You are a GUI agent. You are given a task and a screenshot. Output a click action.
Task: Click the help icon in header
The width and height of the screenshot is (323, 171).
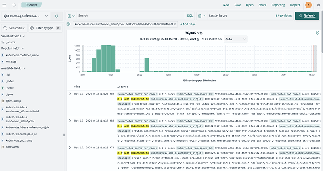point(318,5)
